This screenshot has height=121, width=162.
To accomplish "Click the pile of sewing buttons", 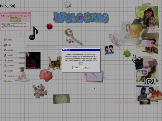I will [40, 91].
